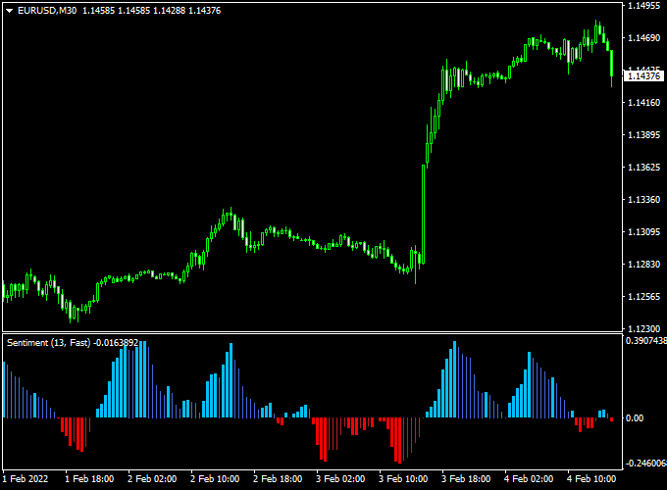Click the time axis label 4 Feb 10:00
Image resolution: width=667 pixels, height=490 pixels.
[591, 479]
